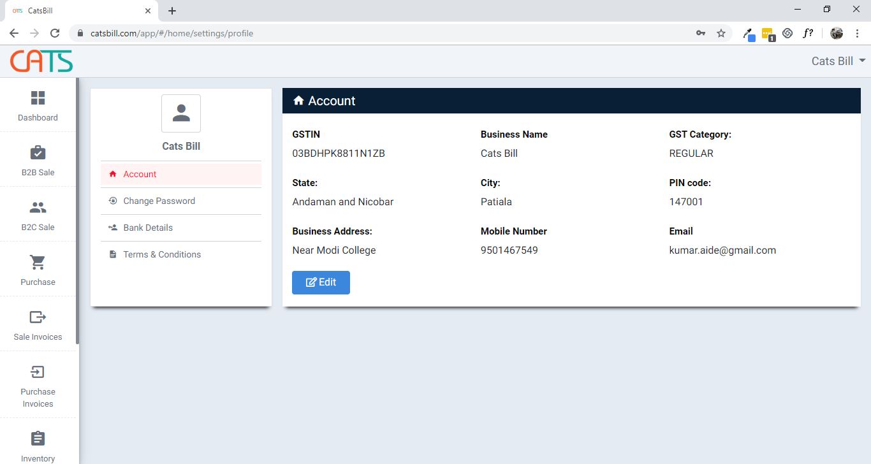Click the address bar URL

point(172,33)
